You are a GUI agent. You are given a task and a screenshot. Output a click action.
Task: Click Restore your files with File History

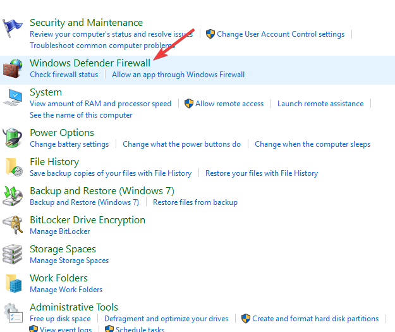coord(262,173)
